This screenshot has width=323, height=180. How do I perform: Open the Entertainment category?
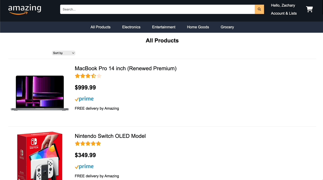(x=164, y=27)
